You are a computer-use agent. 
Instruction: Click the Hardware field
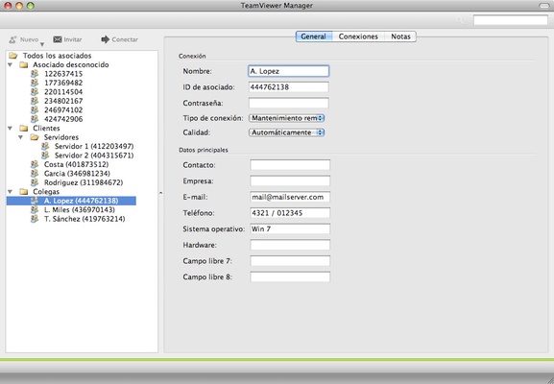[x=290, y=245]
